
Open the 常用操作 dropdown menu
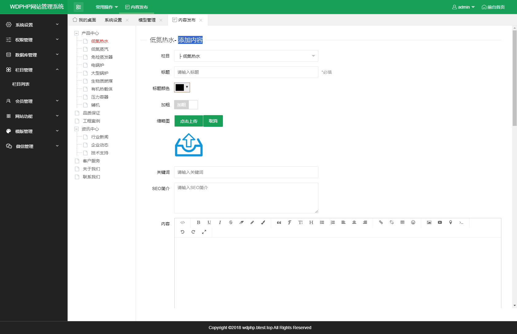click(x=107, y=7)
